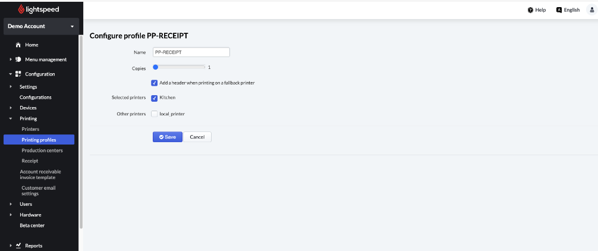
Task: Click the Configuration grid icon
Action: coord(18,74)
